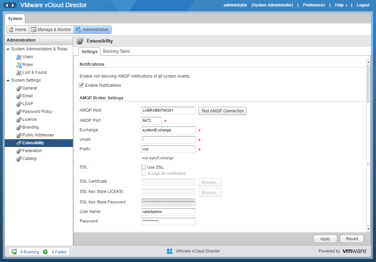Click the Users icon in sidebar
The height and width of the screenshot is (262, 376).
[19, 57]
